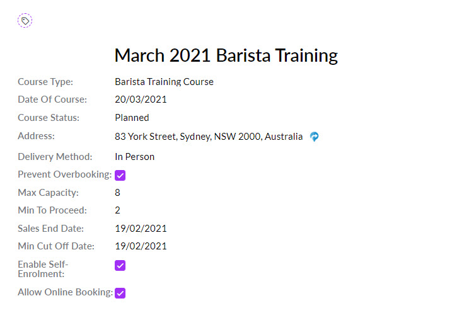Click the Min To Proceed value 2
The width and height of the screenshot is (452, 313).
click(117, 210)
